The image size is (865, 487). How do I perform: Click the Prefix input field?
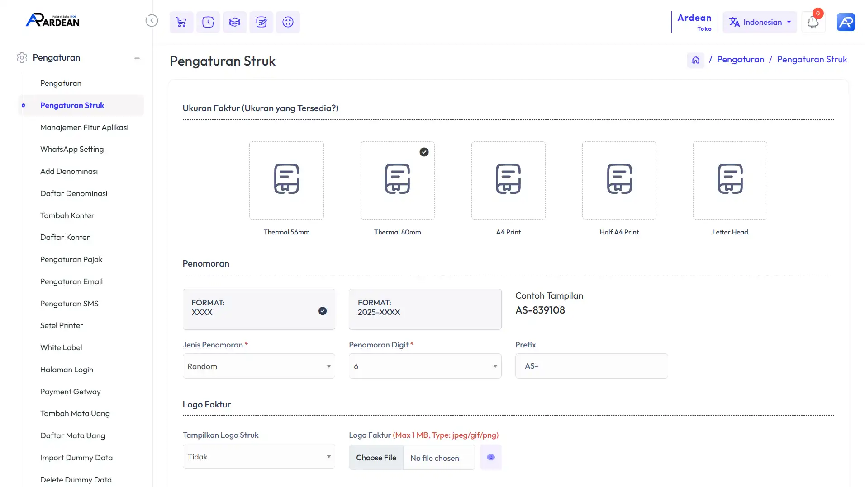tap(591, 366)
